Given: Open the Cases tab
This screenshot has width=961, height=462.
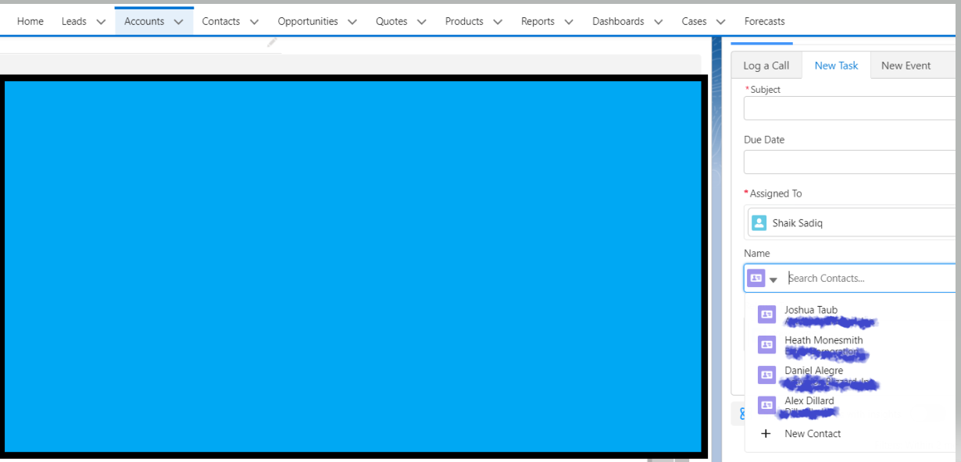Looking at the screenshot, I should pyautogui.click(x=694, y=21).
